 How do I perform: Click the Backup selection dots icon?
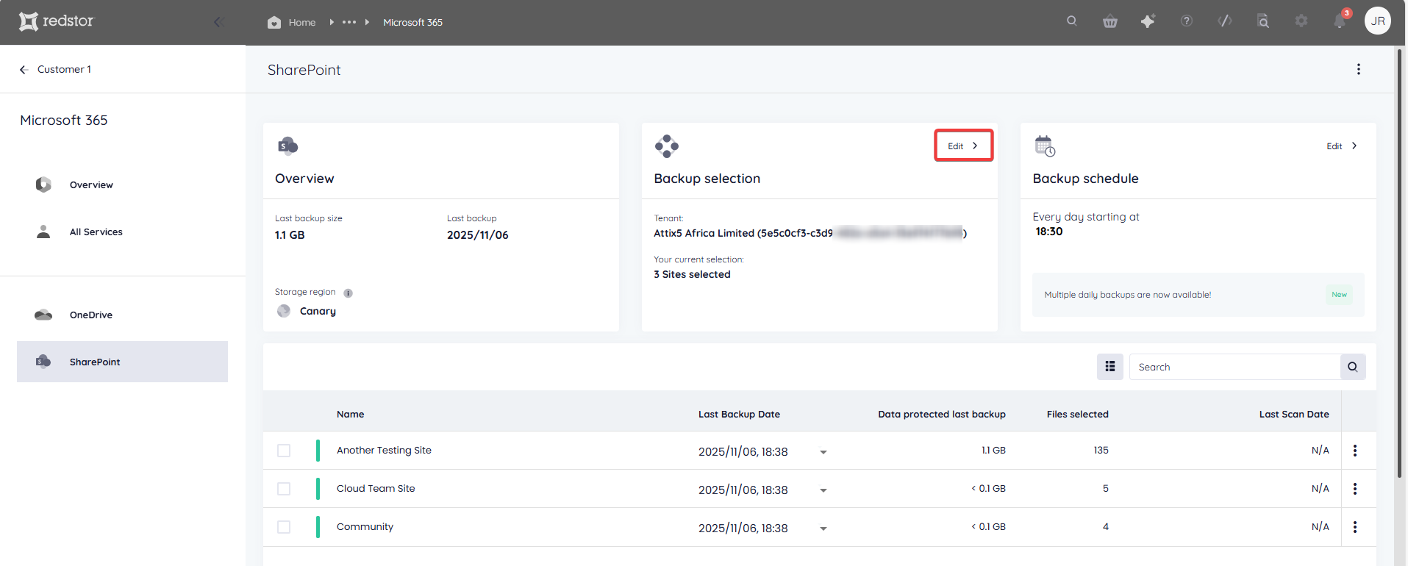point(667,146)
